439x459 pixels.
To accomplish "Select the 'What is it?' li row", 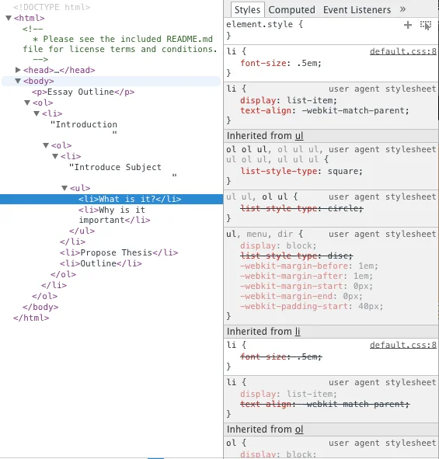I will 111,199.
